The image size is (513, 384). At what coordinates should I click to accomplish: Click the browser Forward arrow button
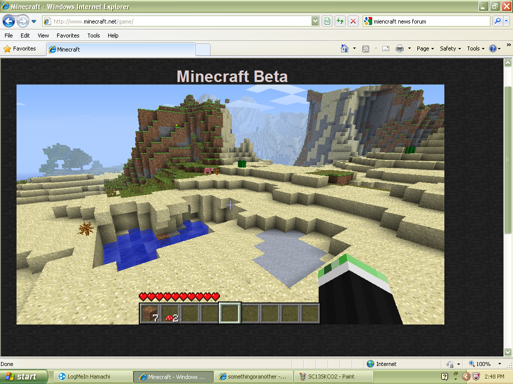tap(23, 21)
